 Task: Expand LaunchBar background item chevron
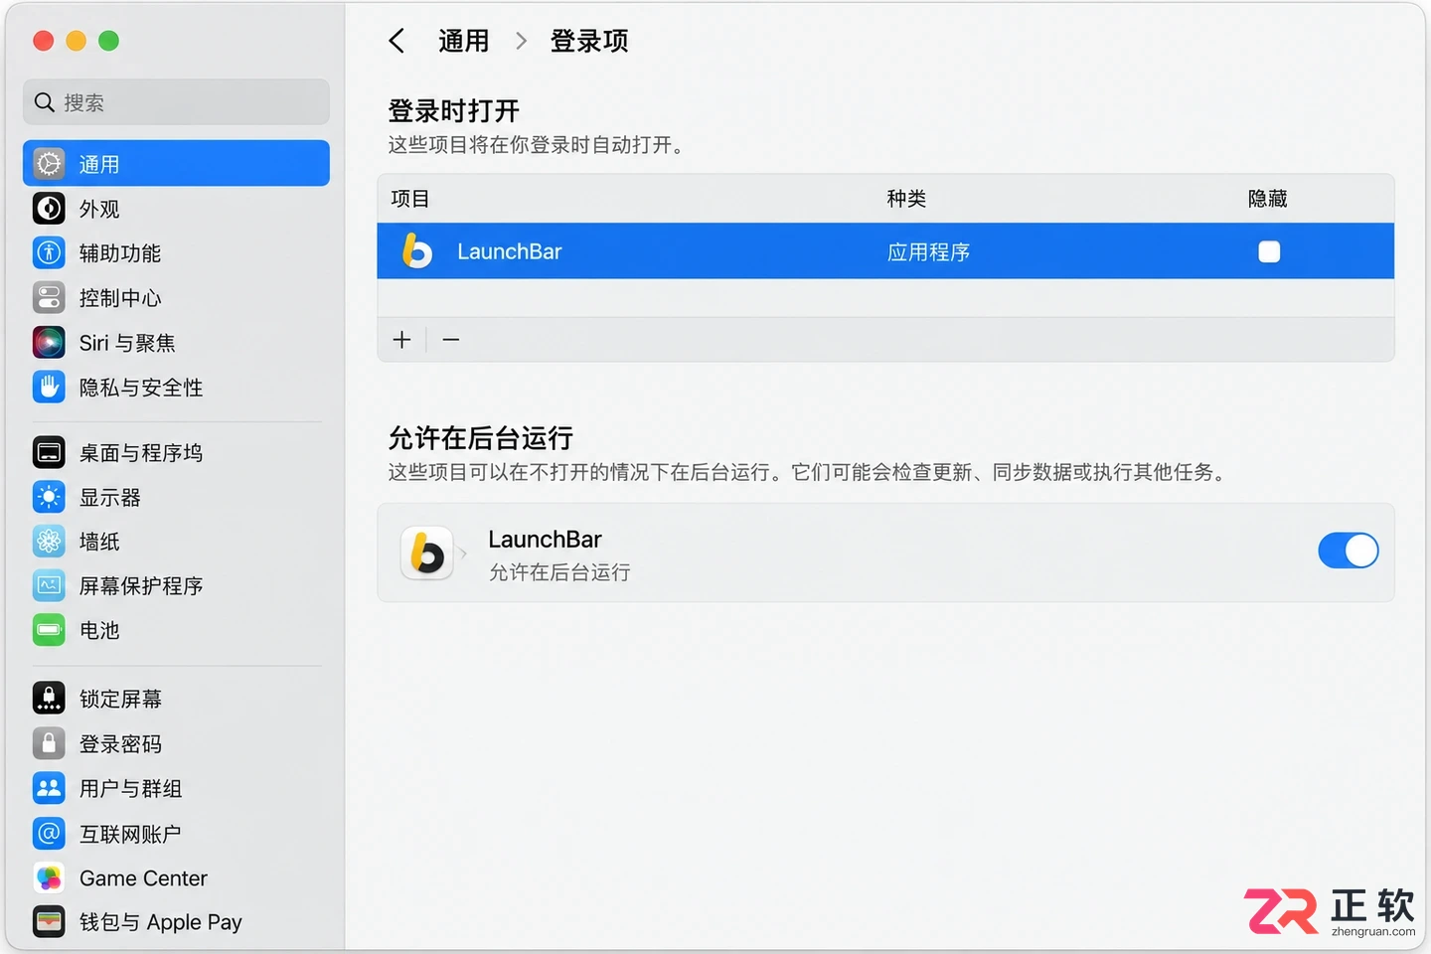[x=463, y=554]
